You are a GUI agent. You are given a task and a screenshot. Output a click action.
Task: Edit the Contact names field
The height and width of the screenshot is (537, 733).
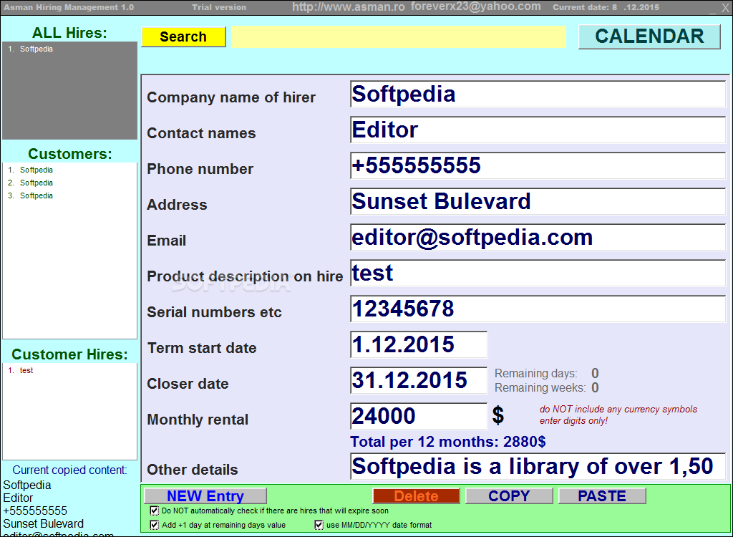pos(538,130)
